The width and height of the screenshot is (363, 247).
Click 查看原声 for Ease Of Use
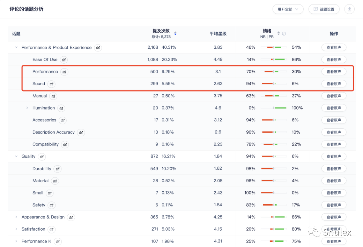point(334,59)
